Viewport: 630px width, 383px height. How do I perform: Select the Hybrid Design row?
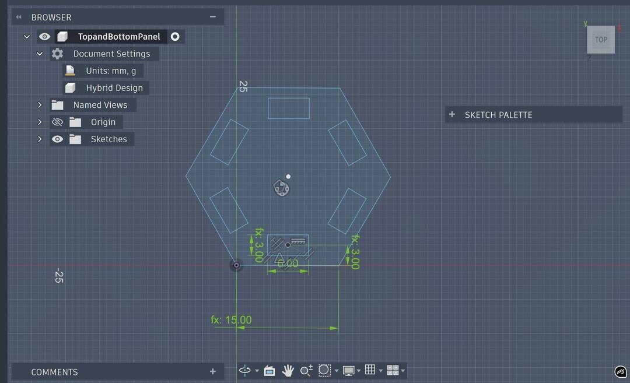coord(106,87)
